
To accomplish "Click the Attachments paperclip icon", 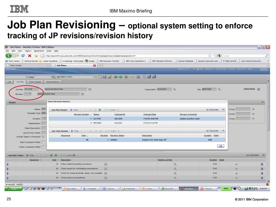I will (x=258, y=89).
